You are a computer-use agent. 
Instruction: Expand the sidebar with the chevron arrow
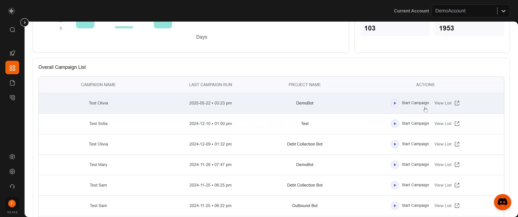25,22
